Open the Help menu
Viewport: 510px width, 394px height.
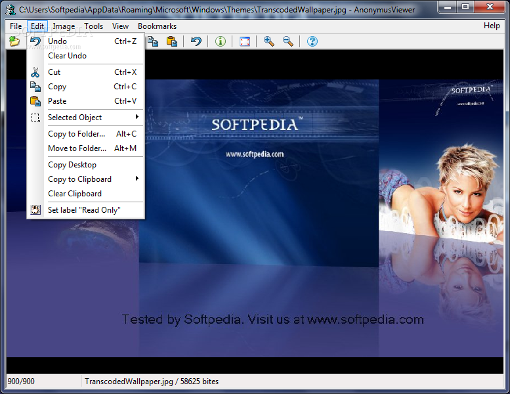492,26
